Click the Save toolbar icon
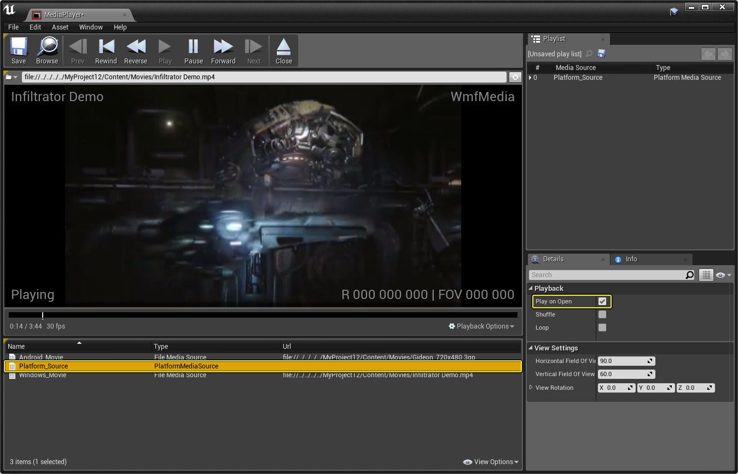 [19, 50]
